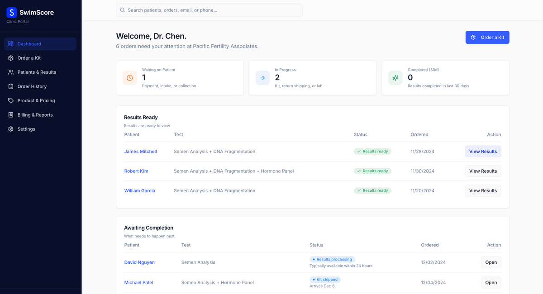543x294 pixels.
Task: Click Semen Analysis + Hormone Panel test text
Action: pos(218,282)
